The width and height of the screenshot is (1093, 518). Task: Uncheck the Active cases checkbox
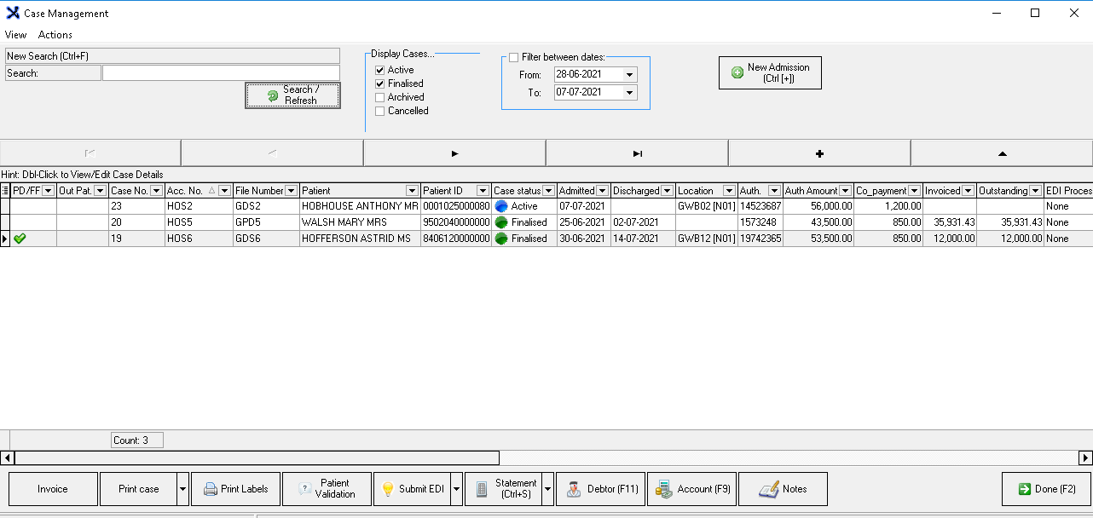pos(380,70)
